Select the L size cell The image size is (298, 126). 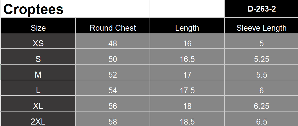38,90
